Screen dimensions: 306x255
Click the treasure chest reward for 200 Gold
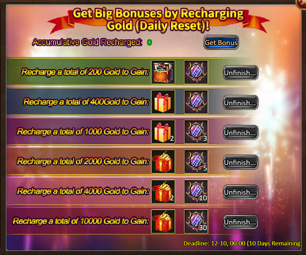(163, 72)
